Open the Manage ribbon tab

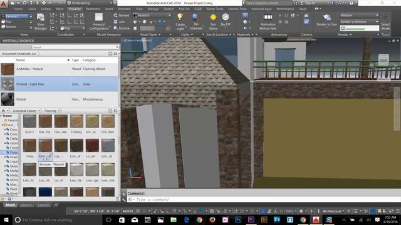[153, 9]
